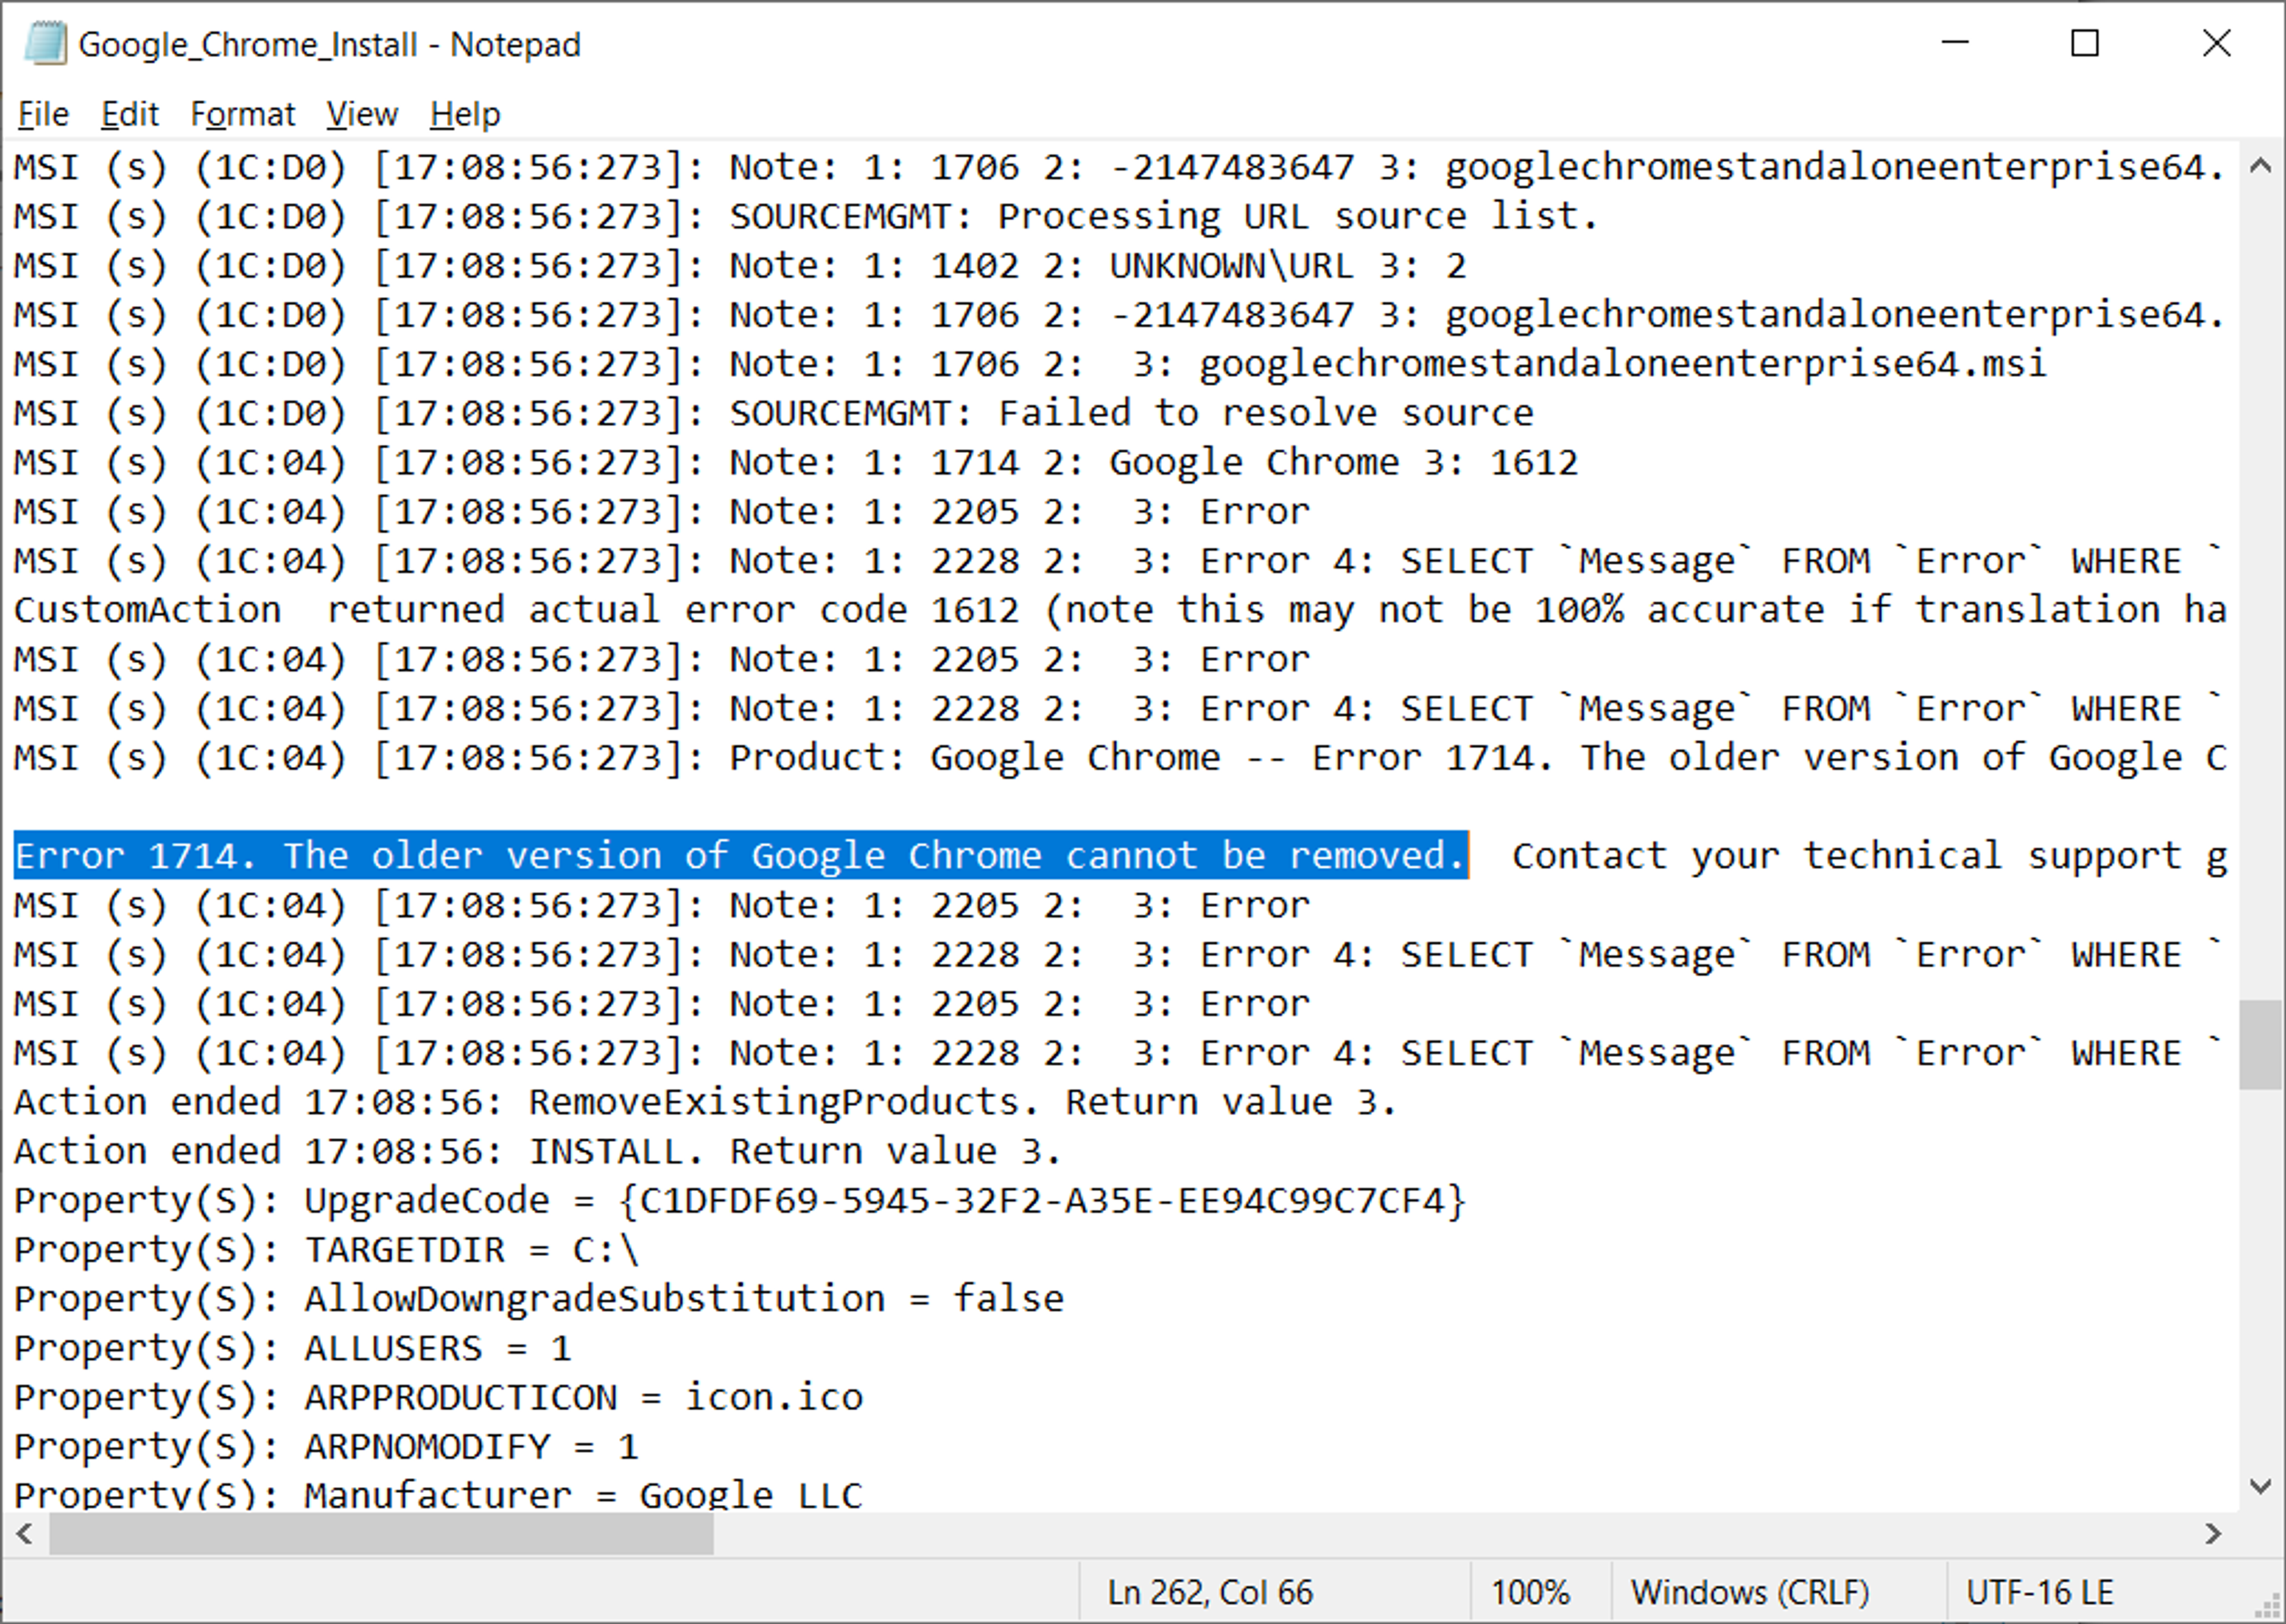This screenshot has width=2286, height=1624.
Task: Open the Format menu
Action: [243, 115]
